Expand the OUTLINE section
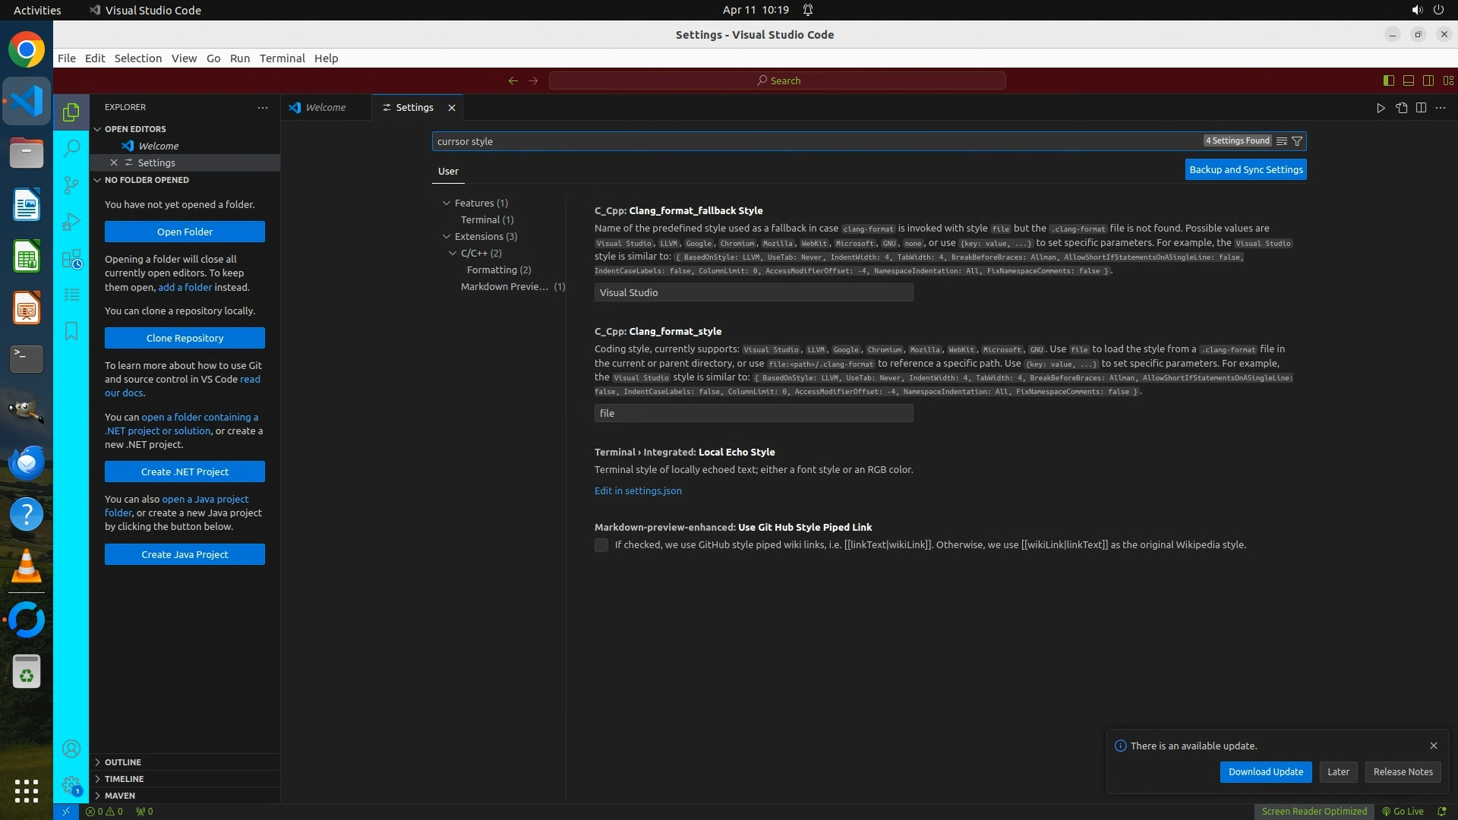The image size is (1458, 820). [x=123, y=762]
